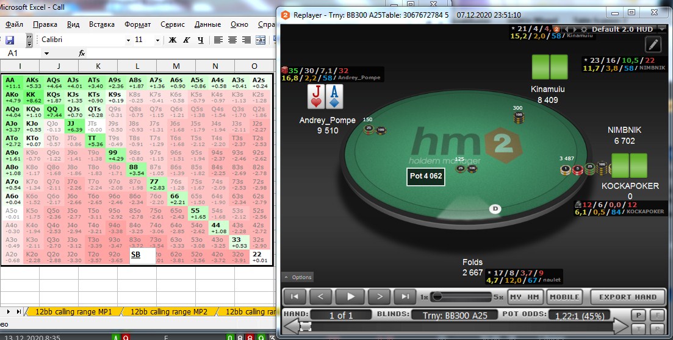The image size is (673, 340).
Task: Jump to preflop with P button
Action: (639, 315)
